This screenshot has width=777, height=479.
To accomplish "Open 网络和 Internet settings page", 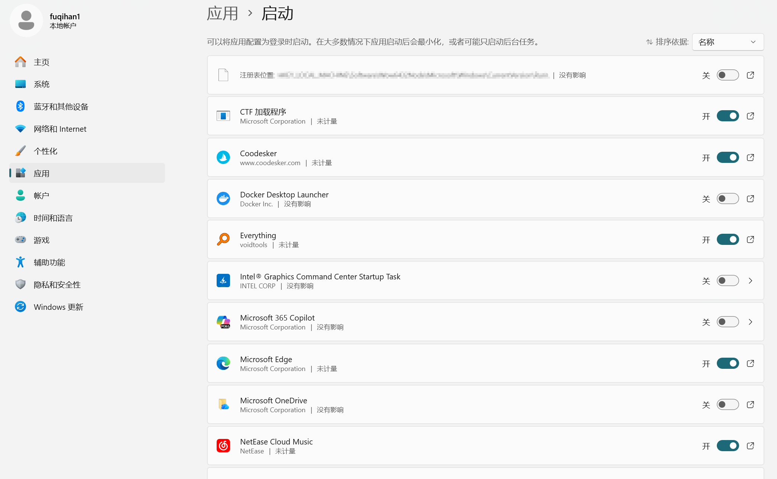I will click(x=60, y=129).
